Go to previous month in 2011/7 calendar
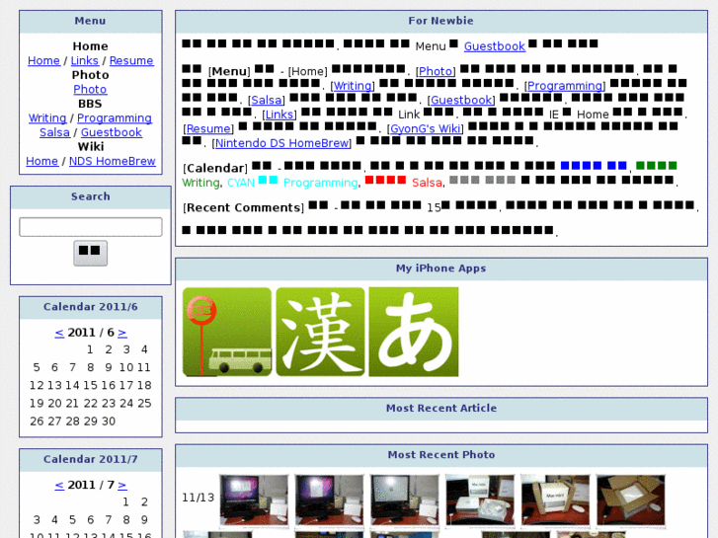This screenshot has height=538, width=718. coord(59,485)
